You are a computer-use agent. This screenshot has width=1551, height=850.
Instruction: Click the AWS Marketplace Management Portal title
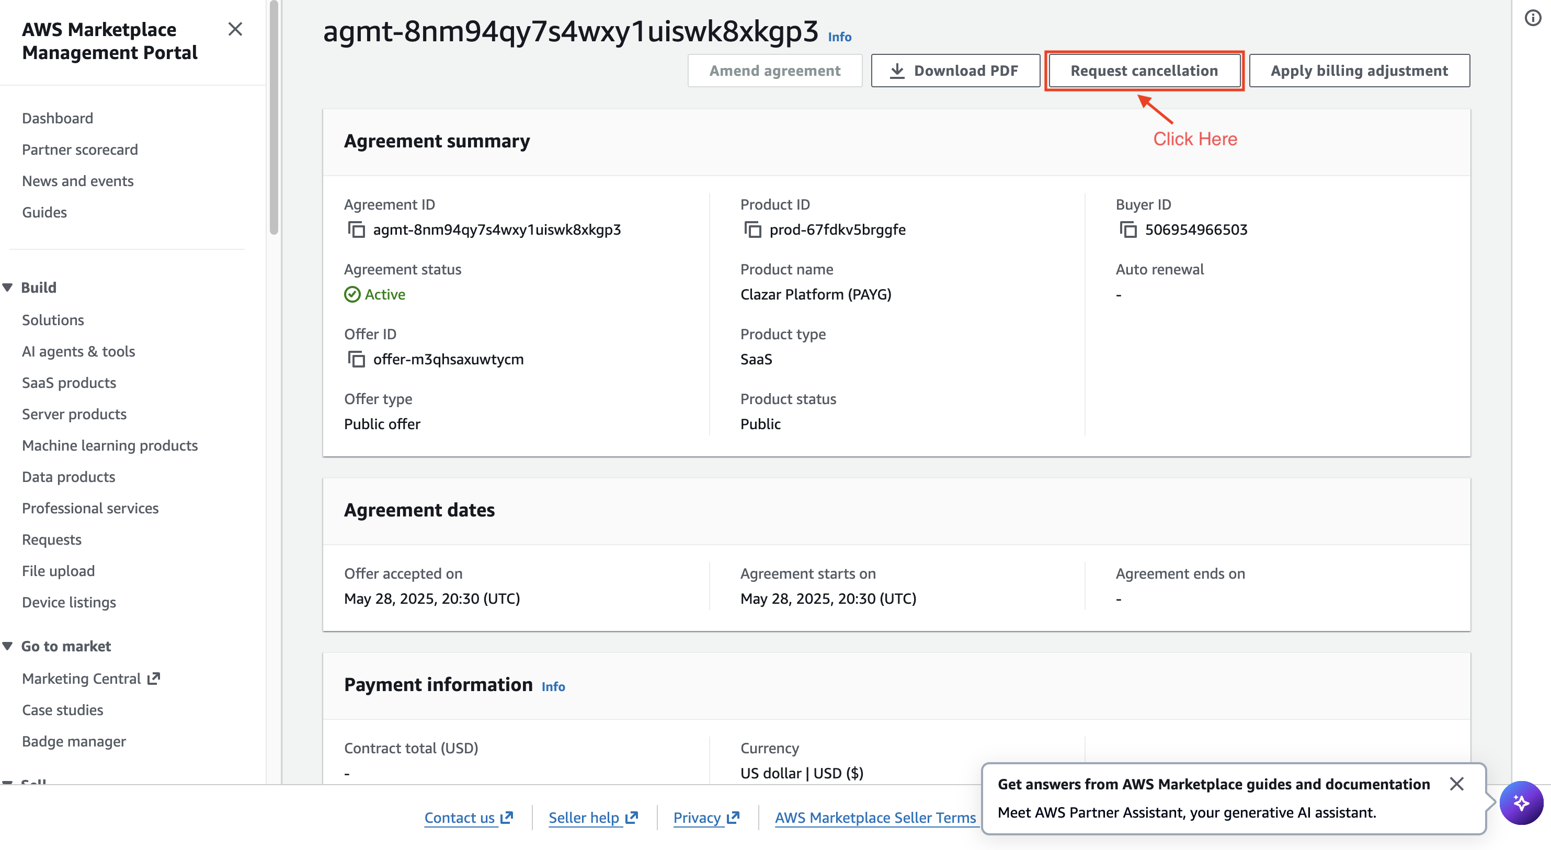[x=110, y=41]
